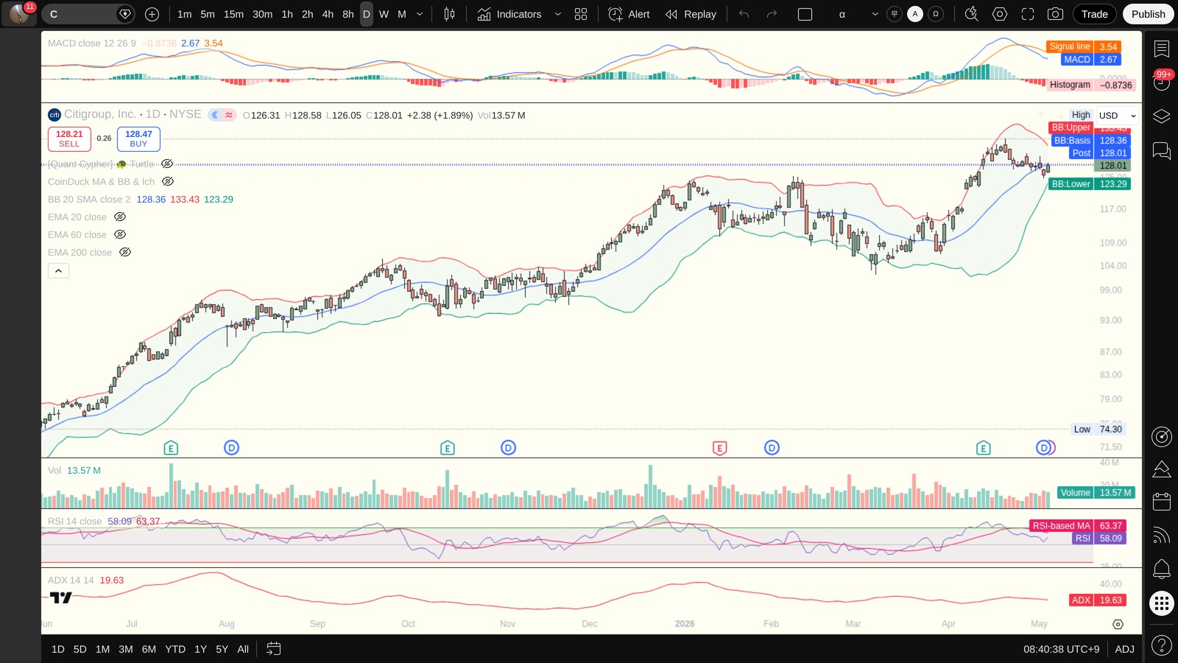Click the 128.47 BUY button
The height and width of the screenshot is (663, 1178).
138,138
